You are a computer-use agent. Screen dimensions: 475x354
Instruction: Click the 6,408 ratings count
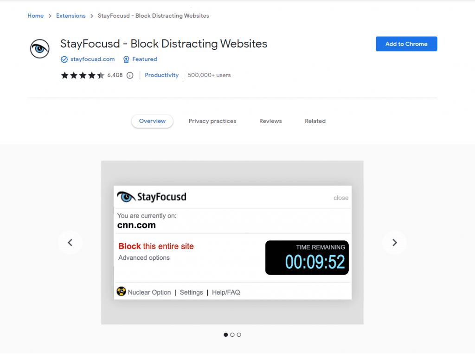115,75
